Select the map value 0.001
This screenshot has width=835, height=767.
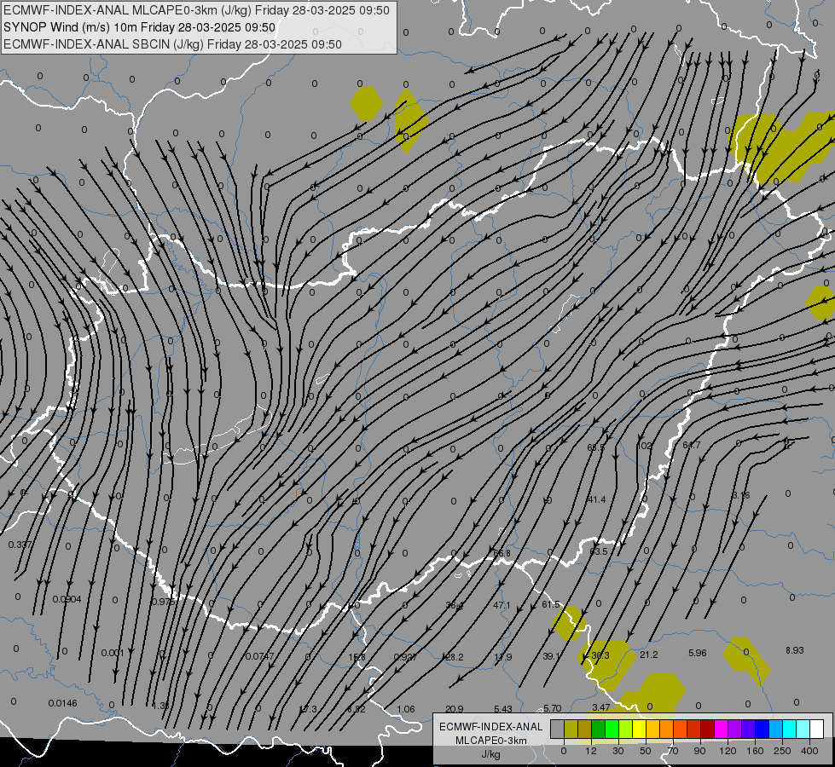(113, 653)
